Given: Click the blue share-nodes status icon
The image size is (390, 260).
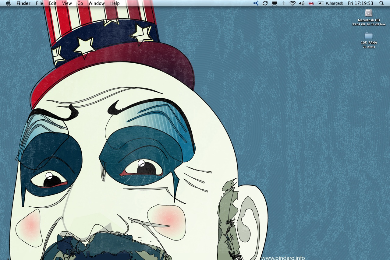Looking at the screenshot, I should click(256, 3).
